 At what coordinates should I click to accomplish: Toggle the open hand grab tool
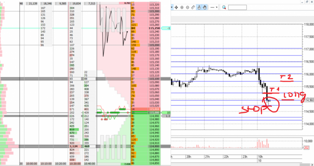[204, 7]
